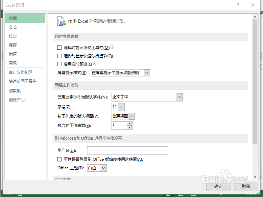Click the 用户名 input field
This screenshot has height=197, width=263.
point(128,151)
